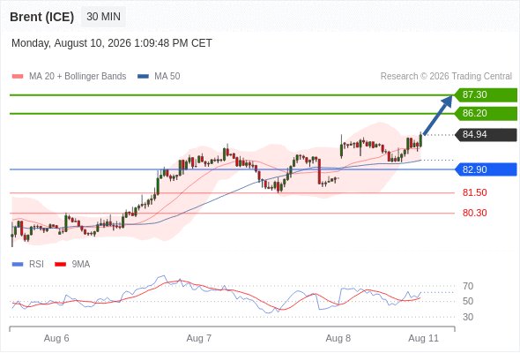This screenshot has width=520, height=353.
Task: Click the '9MA' legend label
Action: click(x=81, y=265)
